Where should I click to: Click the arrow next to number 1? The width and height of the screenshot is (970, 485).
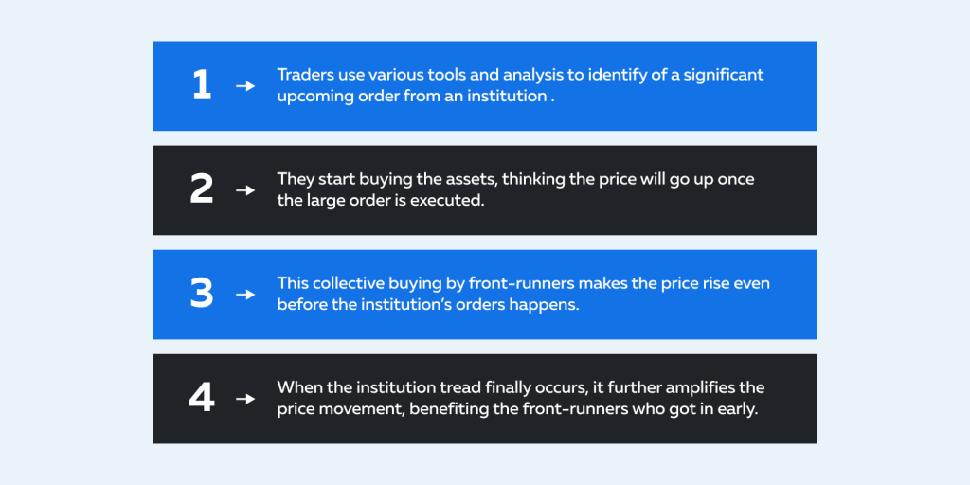tap(245, 86)
